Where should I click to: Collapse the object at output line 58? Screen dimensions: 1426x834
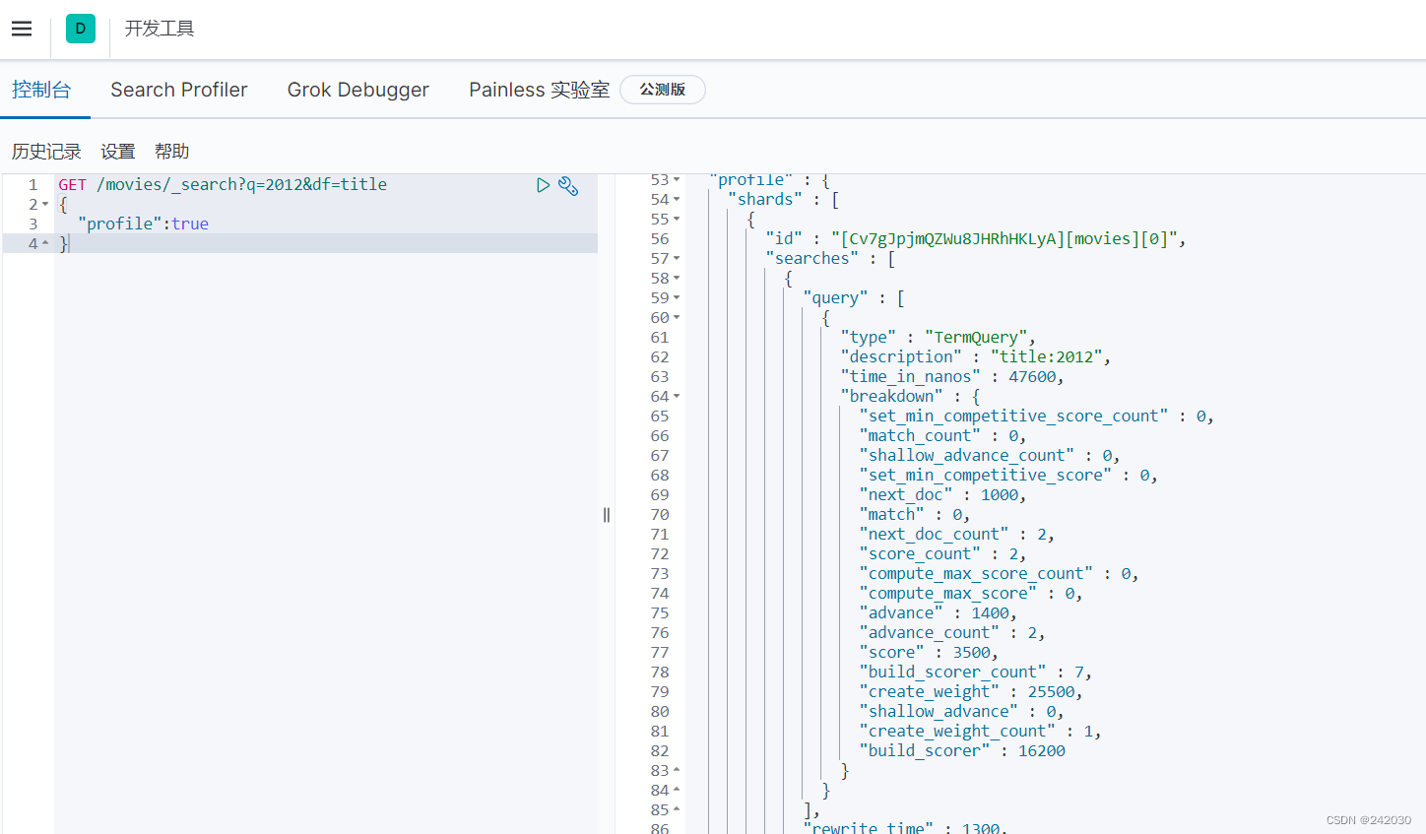tap(677, 279)
